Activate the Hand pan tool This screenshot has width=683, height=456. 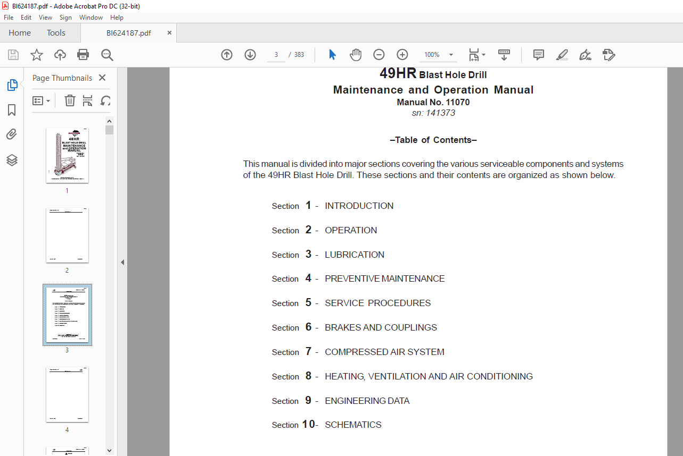tap(356, 55)
